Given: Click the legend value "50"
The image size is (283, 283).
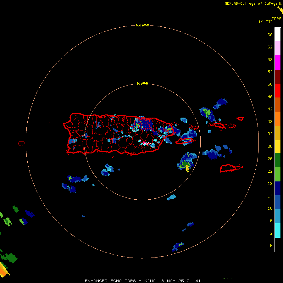Looking at the screenshot, I should click(x=270, y=84).
